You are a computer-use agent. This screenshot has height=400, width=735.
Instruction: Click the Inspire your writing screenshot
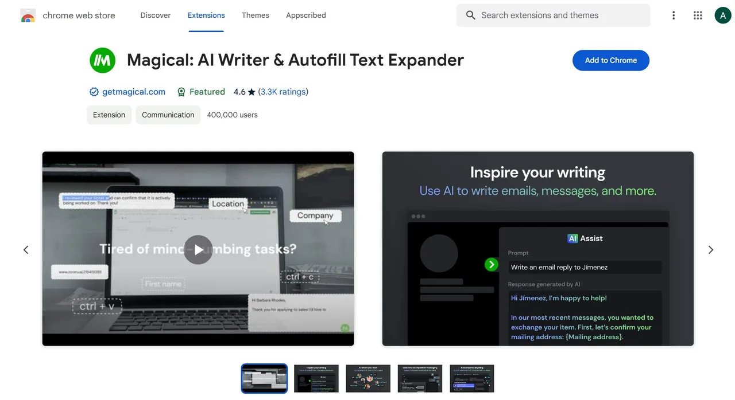(538, 249)
